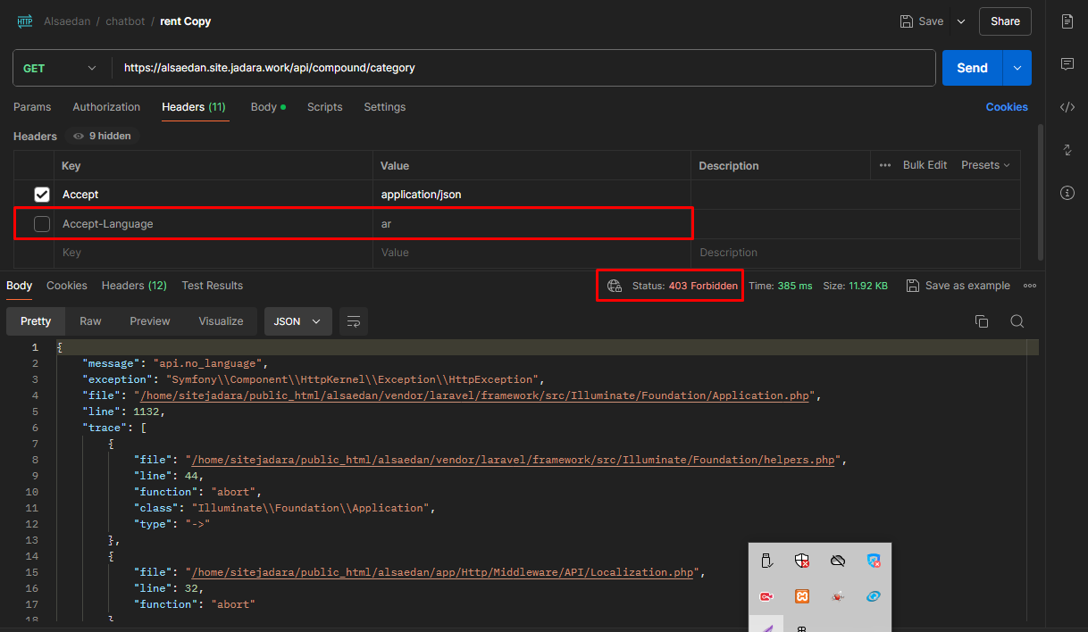Open the Cookies link
Image resolution: width=1088 pixels, height=632 pixels.
coord(1006,107)
